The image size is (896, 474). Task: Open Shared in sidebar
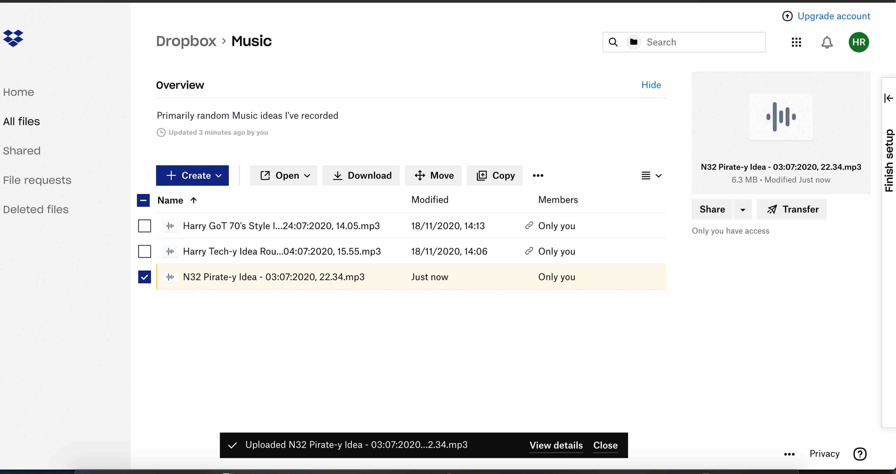(22, 151)
